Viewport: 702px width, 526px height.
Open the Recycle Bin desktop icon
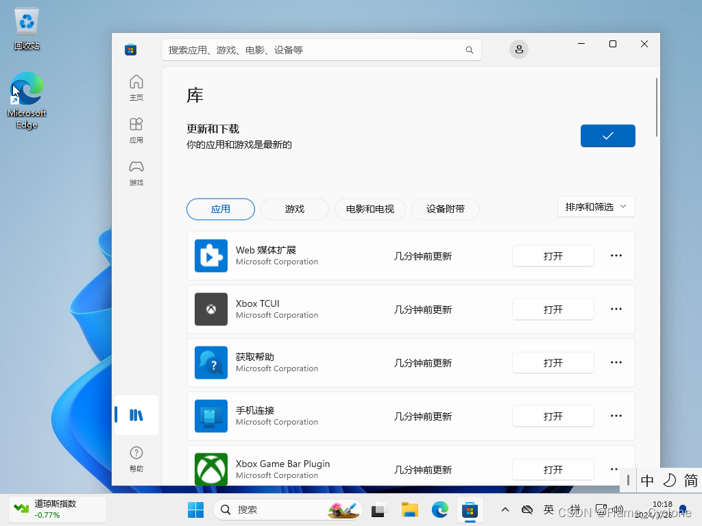(x=27, y=29)
